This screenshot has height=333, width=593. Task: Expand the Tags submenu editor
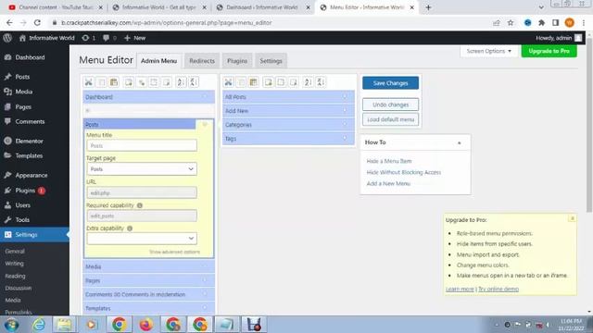[345, 138]
